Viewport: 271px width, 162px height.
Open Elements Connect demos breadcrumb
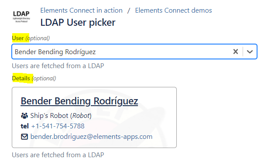pos(173,10)
